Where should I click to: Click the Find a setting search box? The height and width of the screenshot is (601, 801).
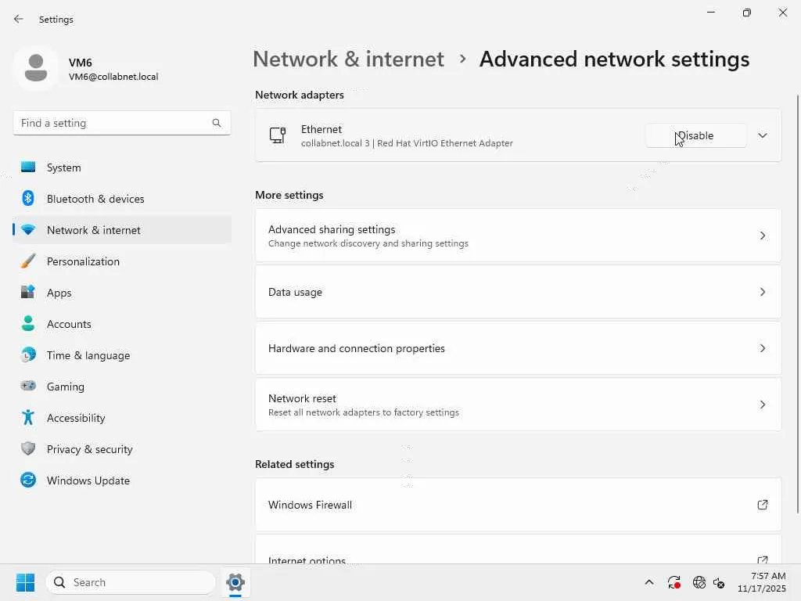coord(114,123)
